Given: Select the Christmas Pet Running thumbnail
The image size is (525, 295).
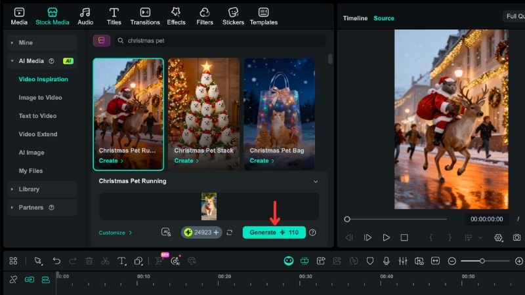Looking at the screenshot, I should click(128, 114).
